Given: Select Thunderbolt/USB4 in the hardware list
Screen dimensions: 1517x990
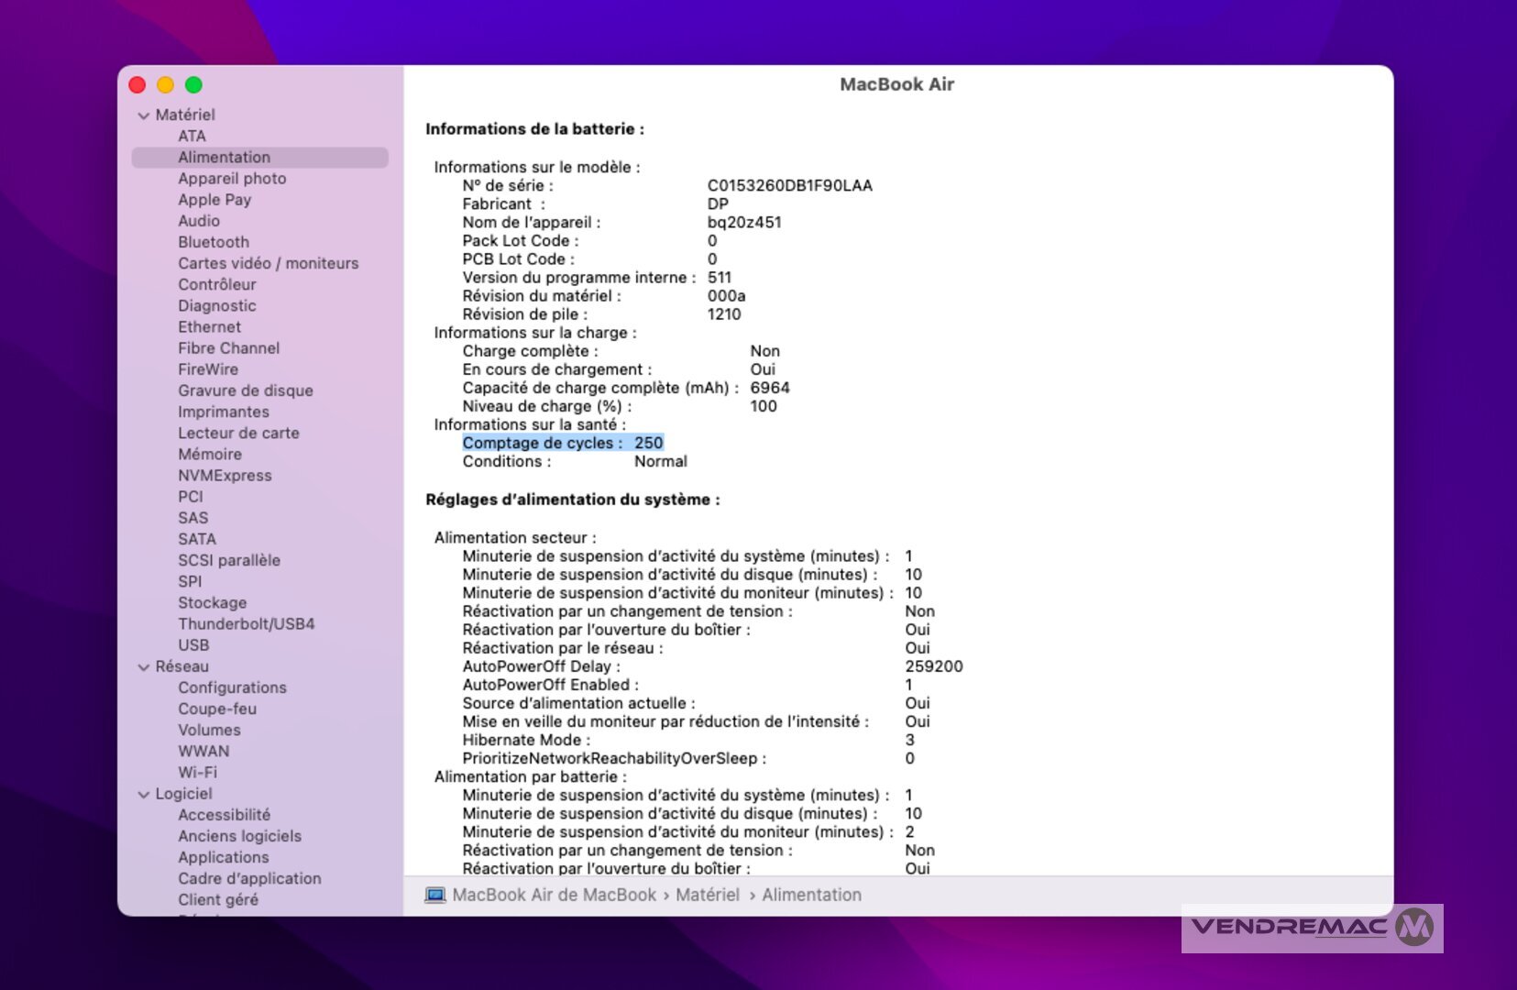Looking at the screenshot, I should coord(246,623).
